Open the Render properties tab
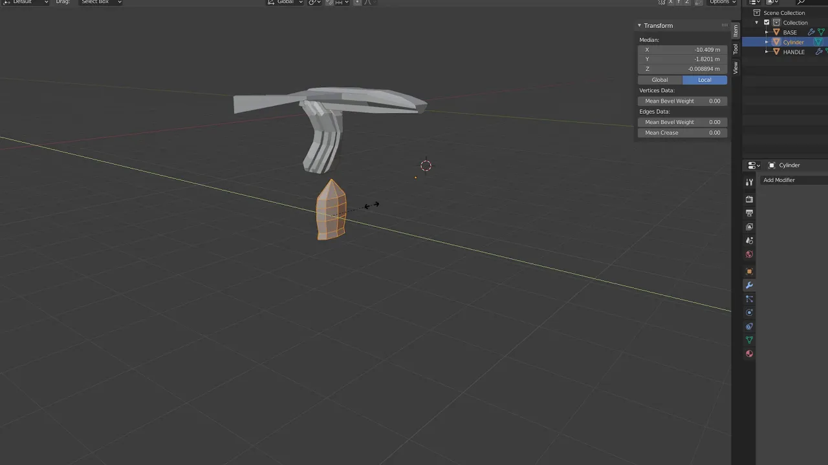This screenshot has height=465, width=828. [x=750, y=199]
